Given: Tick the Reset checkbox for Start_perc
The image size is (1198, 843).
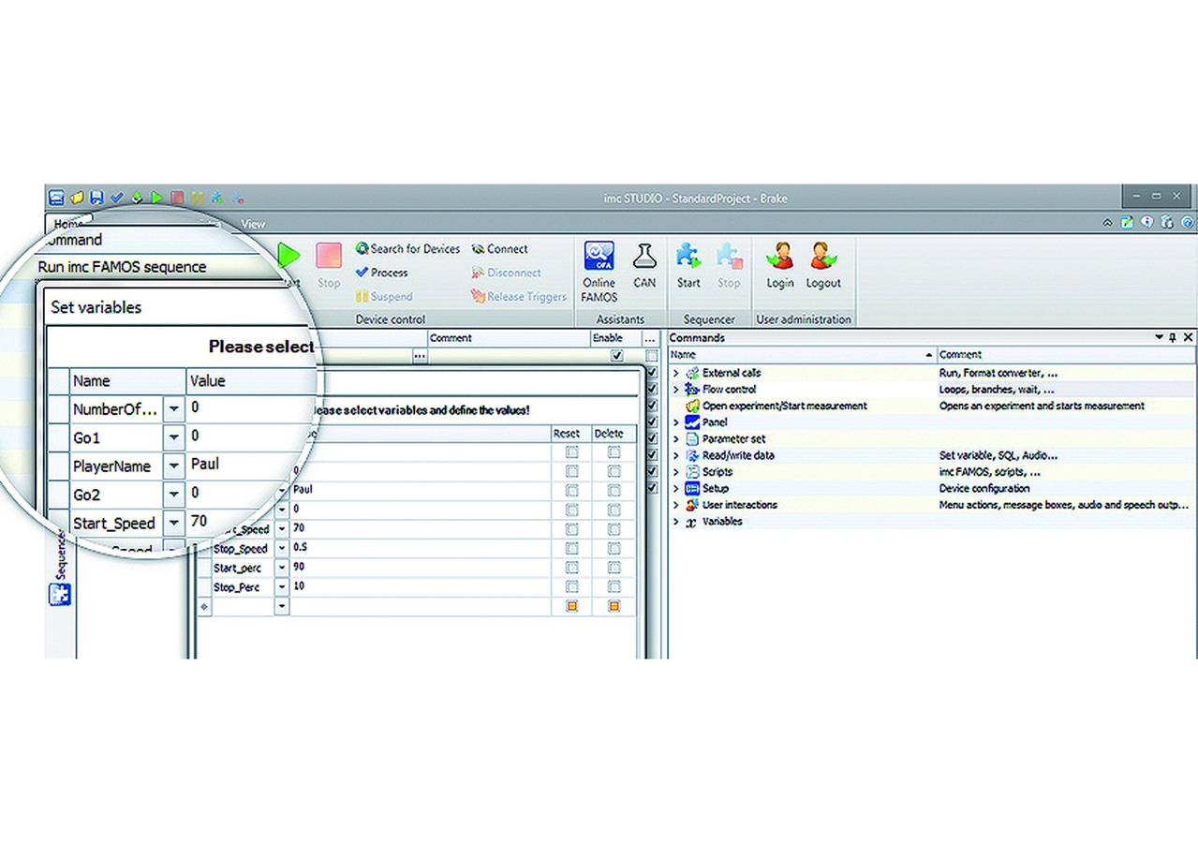Looking at the screenshot, I should point(571,568).
